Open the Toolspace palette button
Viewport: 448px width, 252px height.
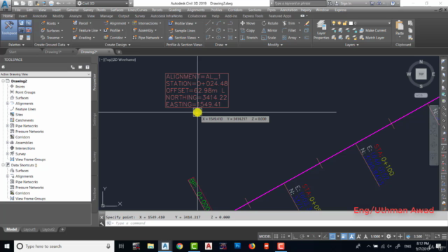coord(9,29)
